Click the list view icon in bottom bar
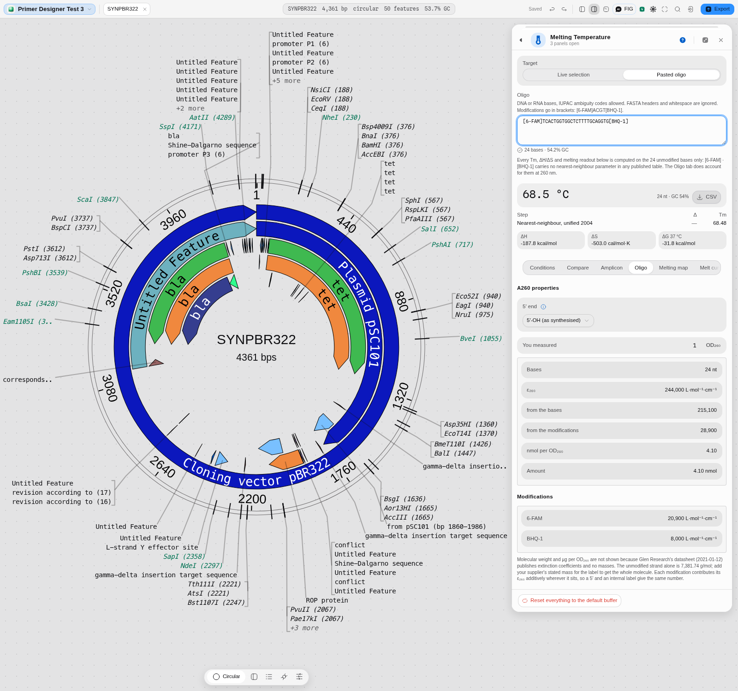 pos(269,677)
